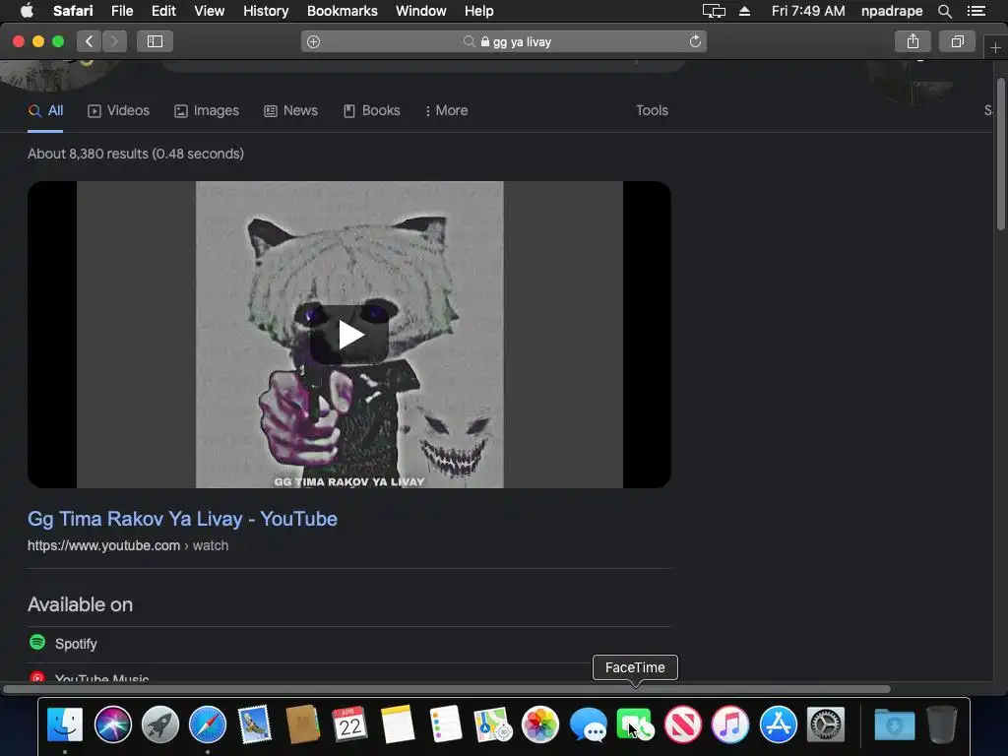Click the youtube.com watch URL
Screen dimensions: 1008x756
(x=128, y=545)
